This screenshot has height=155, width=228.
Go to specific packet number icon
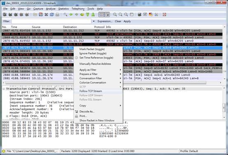pyautogui.click(x=82, y=14)
